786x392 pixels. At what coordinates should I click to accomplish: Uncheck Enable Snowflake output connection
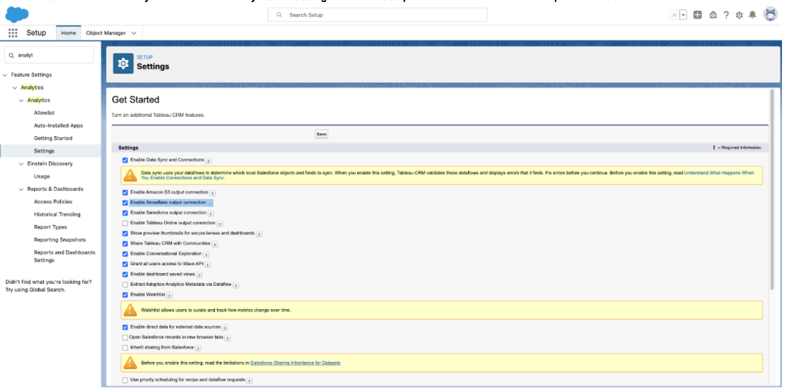(x=125, y=202)
